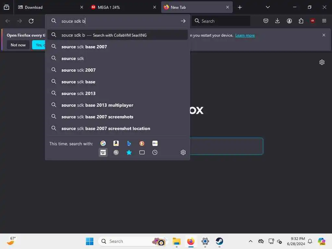Open the Firefox application hamburger menu

click(324, 21)
